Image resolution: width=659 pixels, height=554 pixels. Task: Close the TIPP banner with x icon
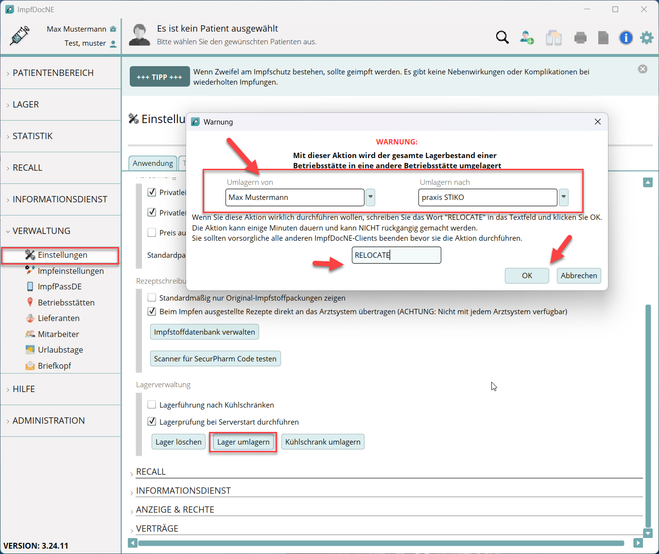642,69
